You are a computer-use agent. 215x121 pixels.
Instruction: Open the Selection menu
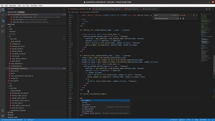pos(13,6)
